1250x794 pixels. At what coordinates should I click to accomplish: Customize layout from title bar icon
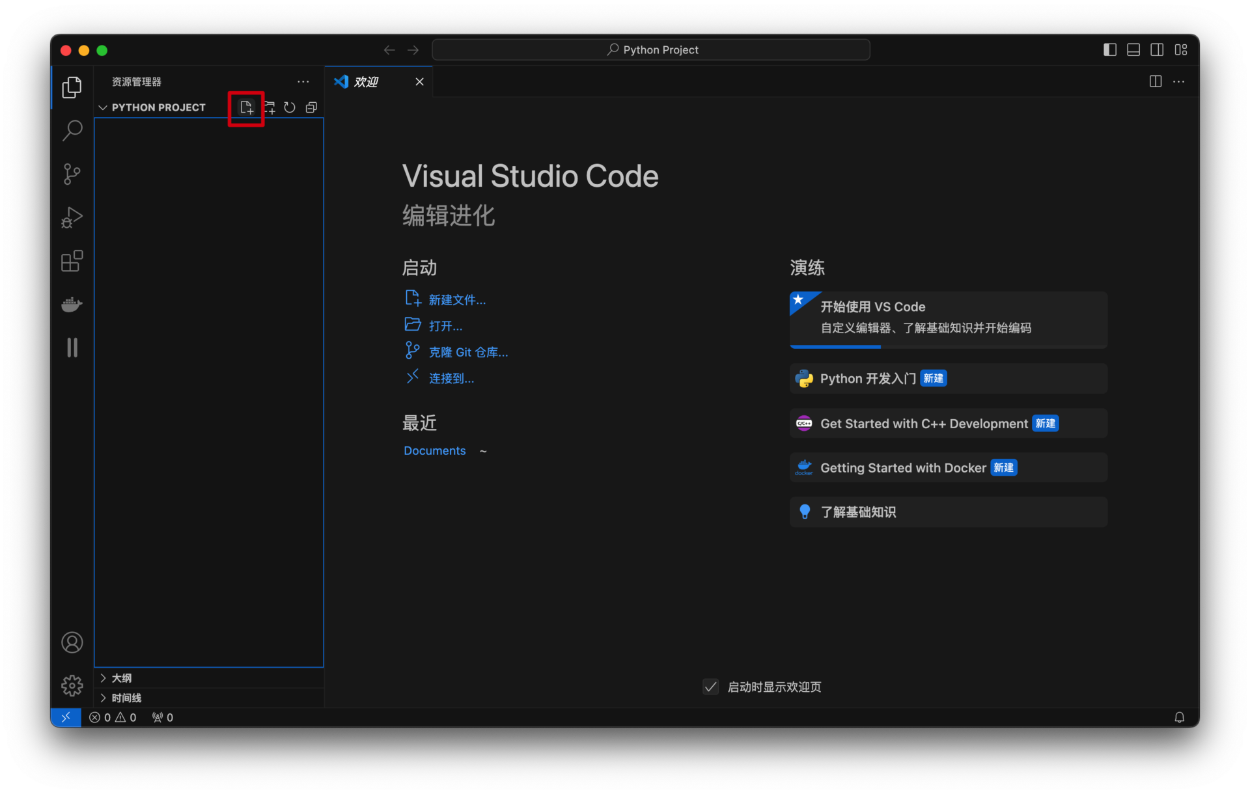coord(1181,50)
